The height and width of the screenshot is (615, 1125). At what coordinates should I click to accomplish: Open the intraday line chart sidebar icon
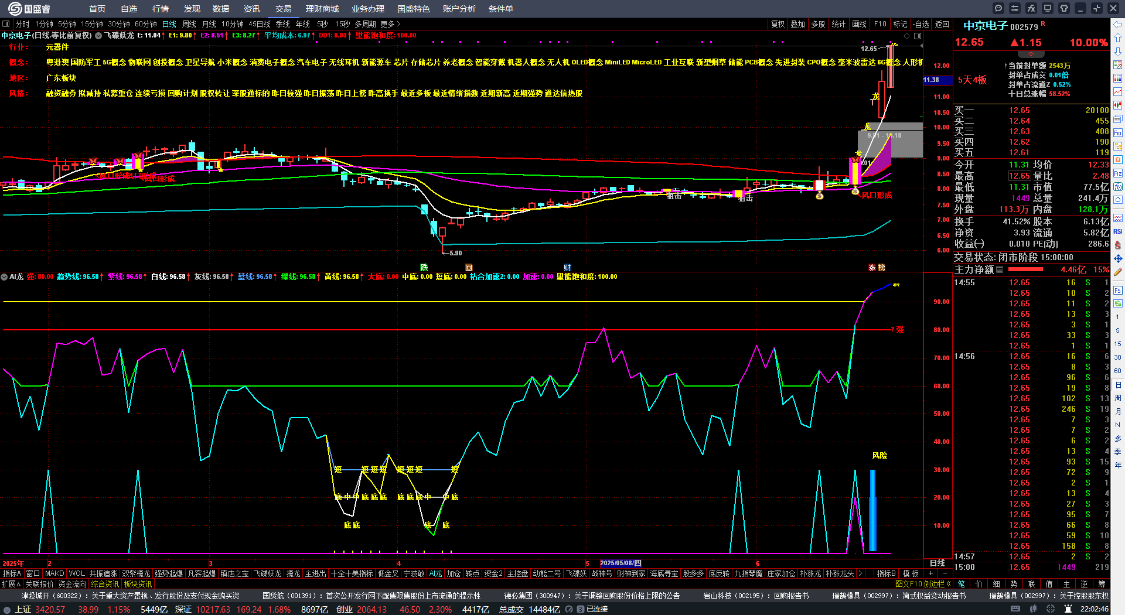[x=1118, y=92]
